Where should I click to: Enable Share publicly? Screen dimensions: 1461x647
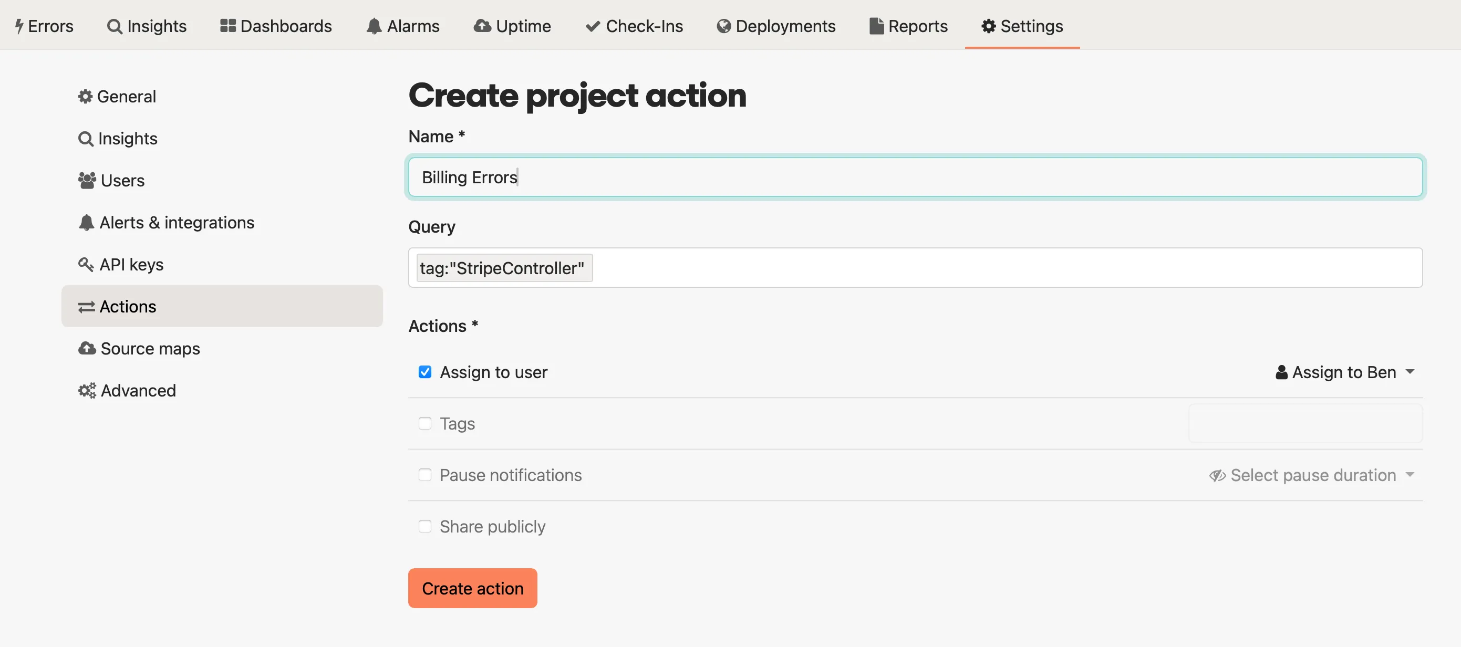pos(425,526)
